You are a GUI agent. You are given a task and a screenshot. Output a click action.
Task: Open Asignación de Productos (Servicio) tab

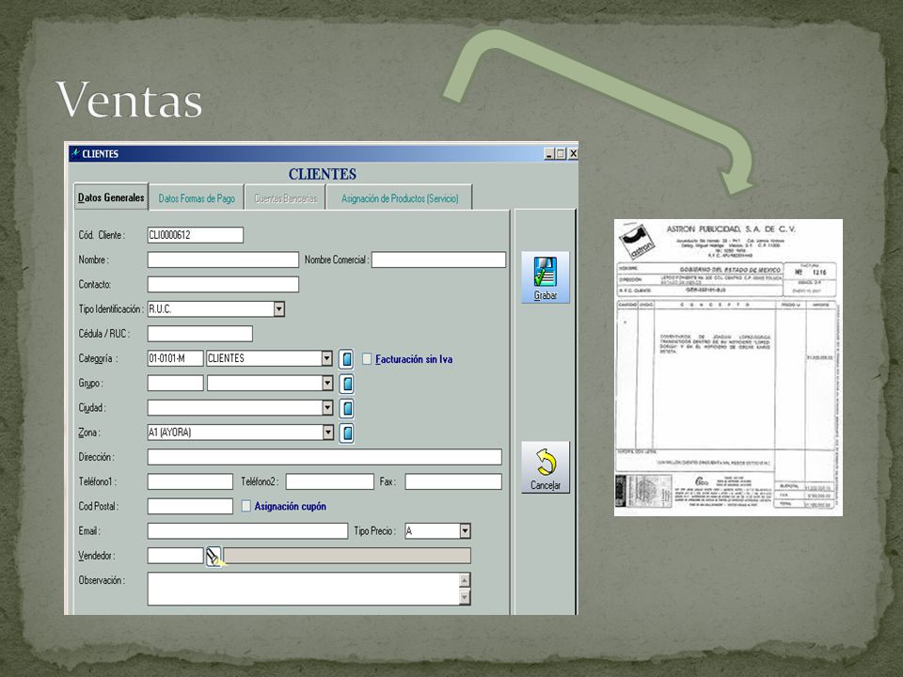pyautogui.click(x=400, y=198)
